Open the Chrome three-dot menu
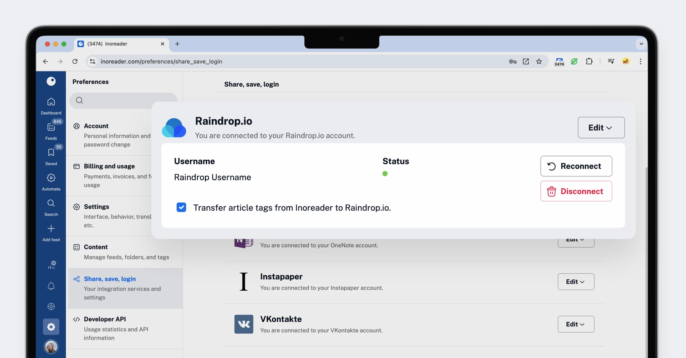 pyautogui.click(x=640, y=61)
